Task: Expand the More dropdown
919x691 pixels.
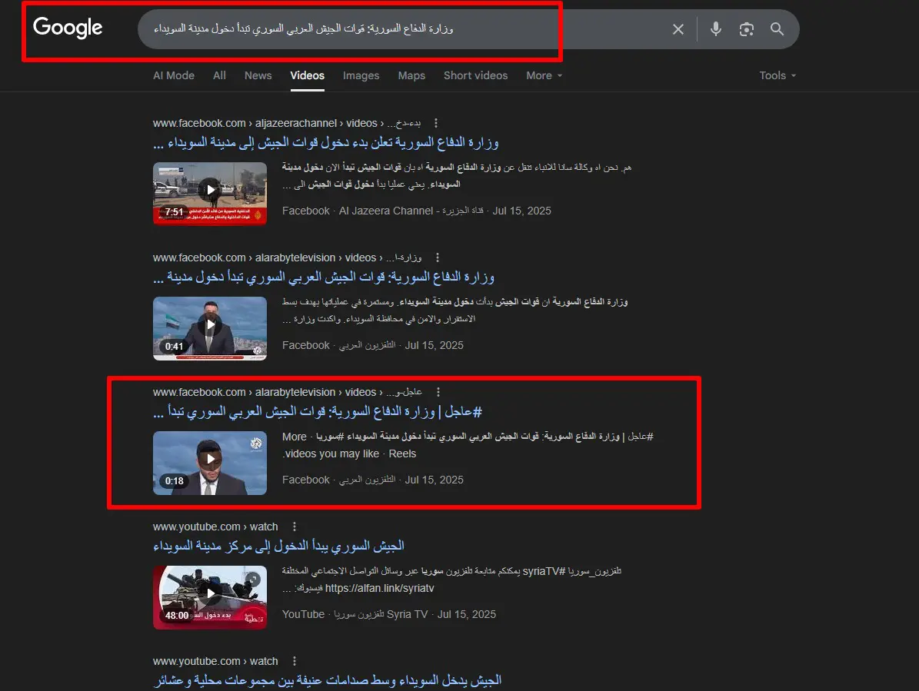Action: pyautogui.click(x=544, y=75)
